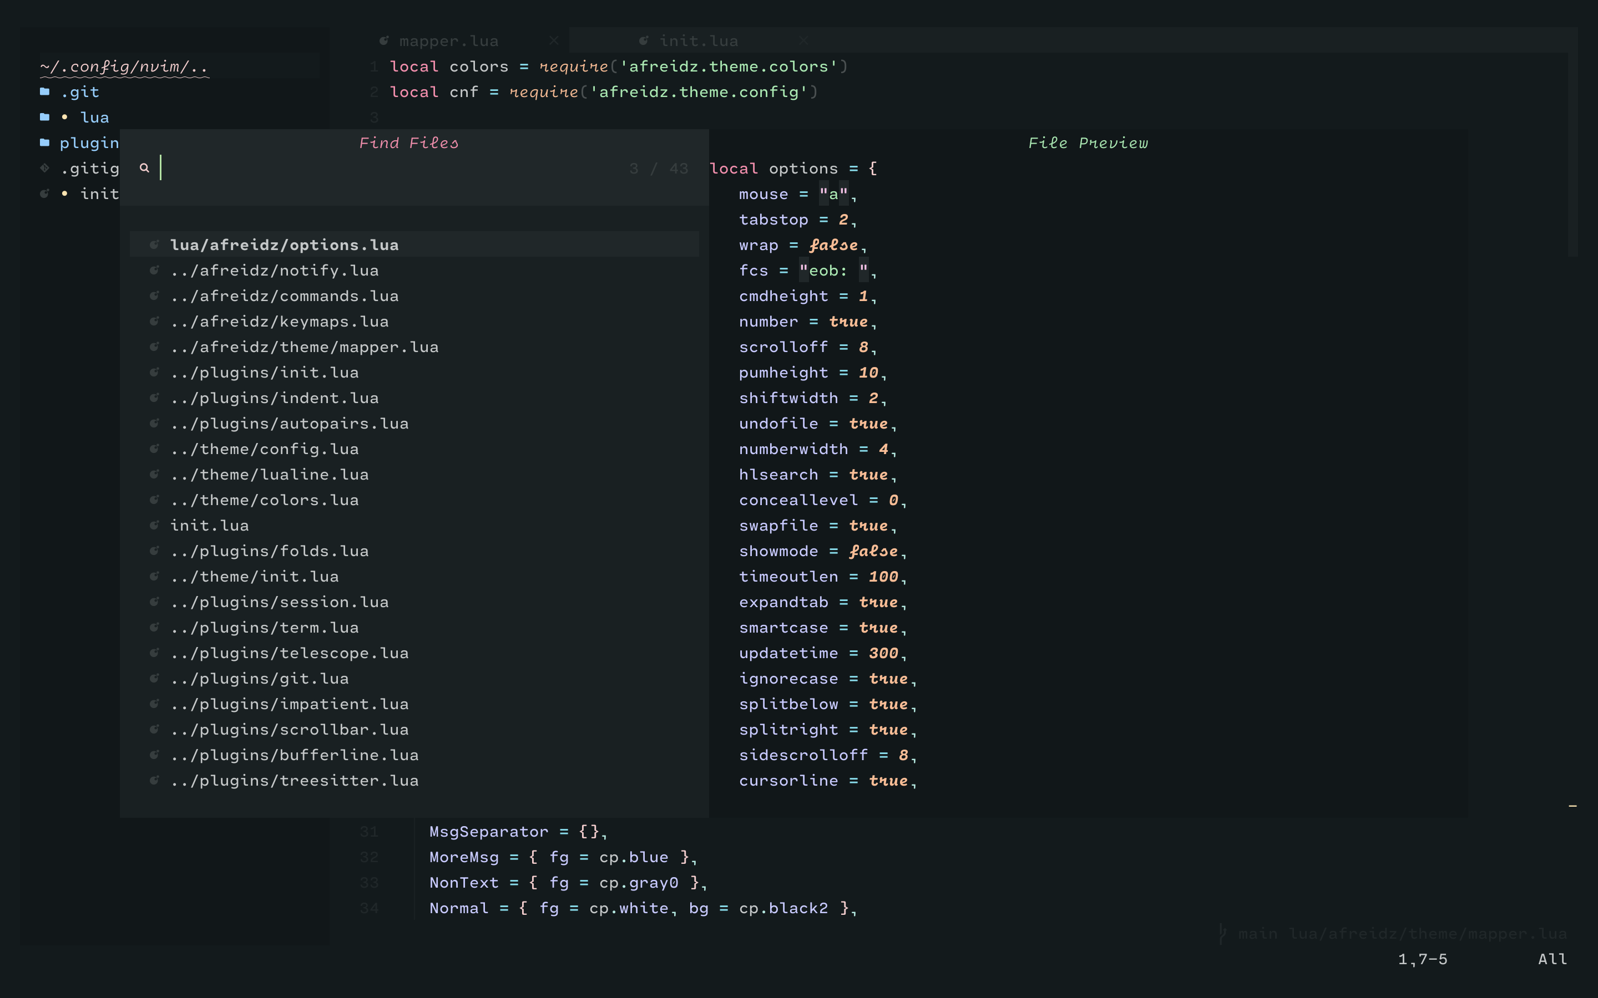Switch to the mapper.lua buffer tab

tap(448, 41)
